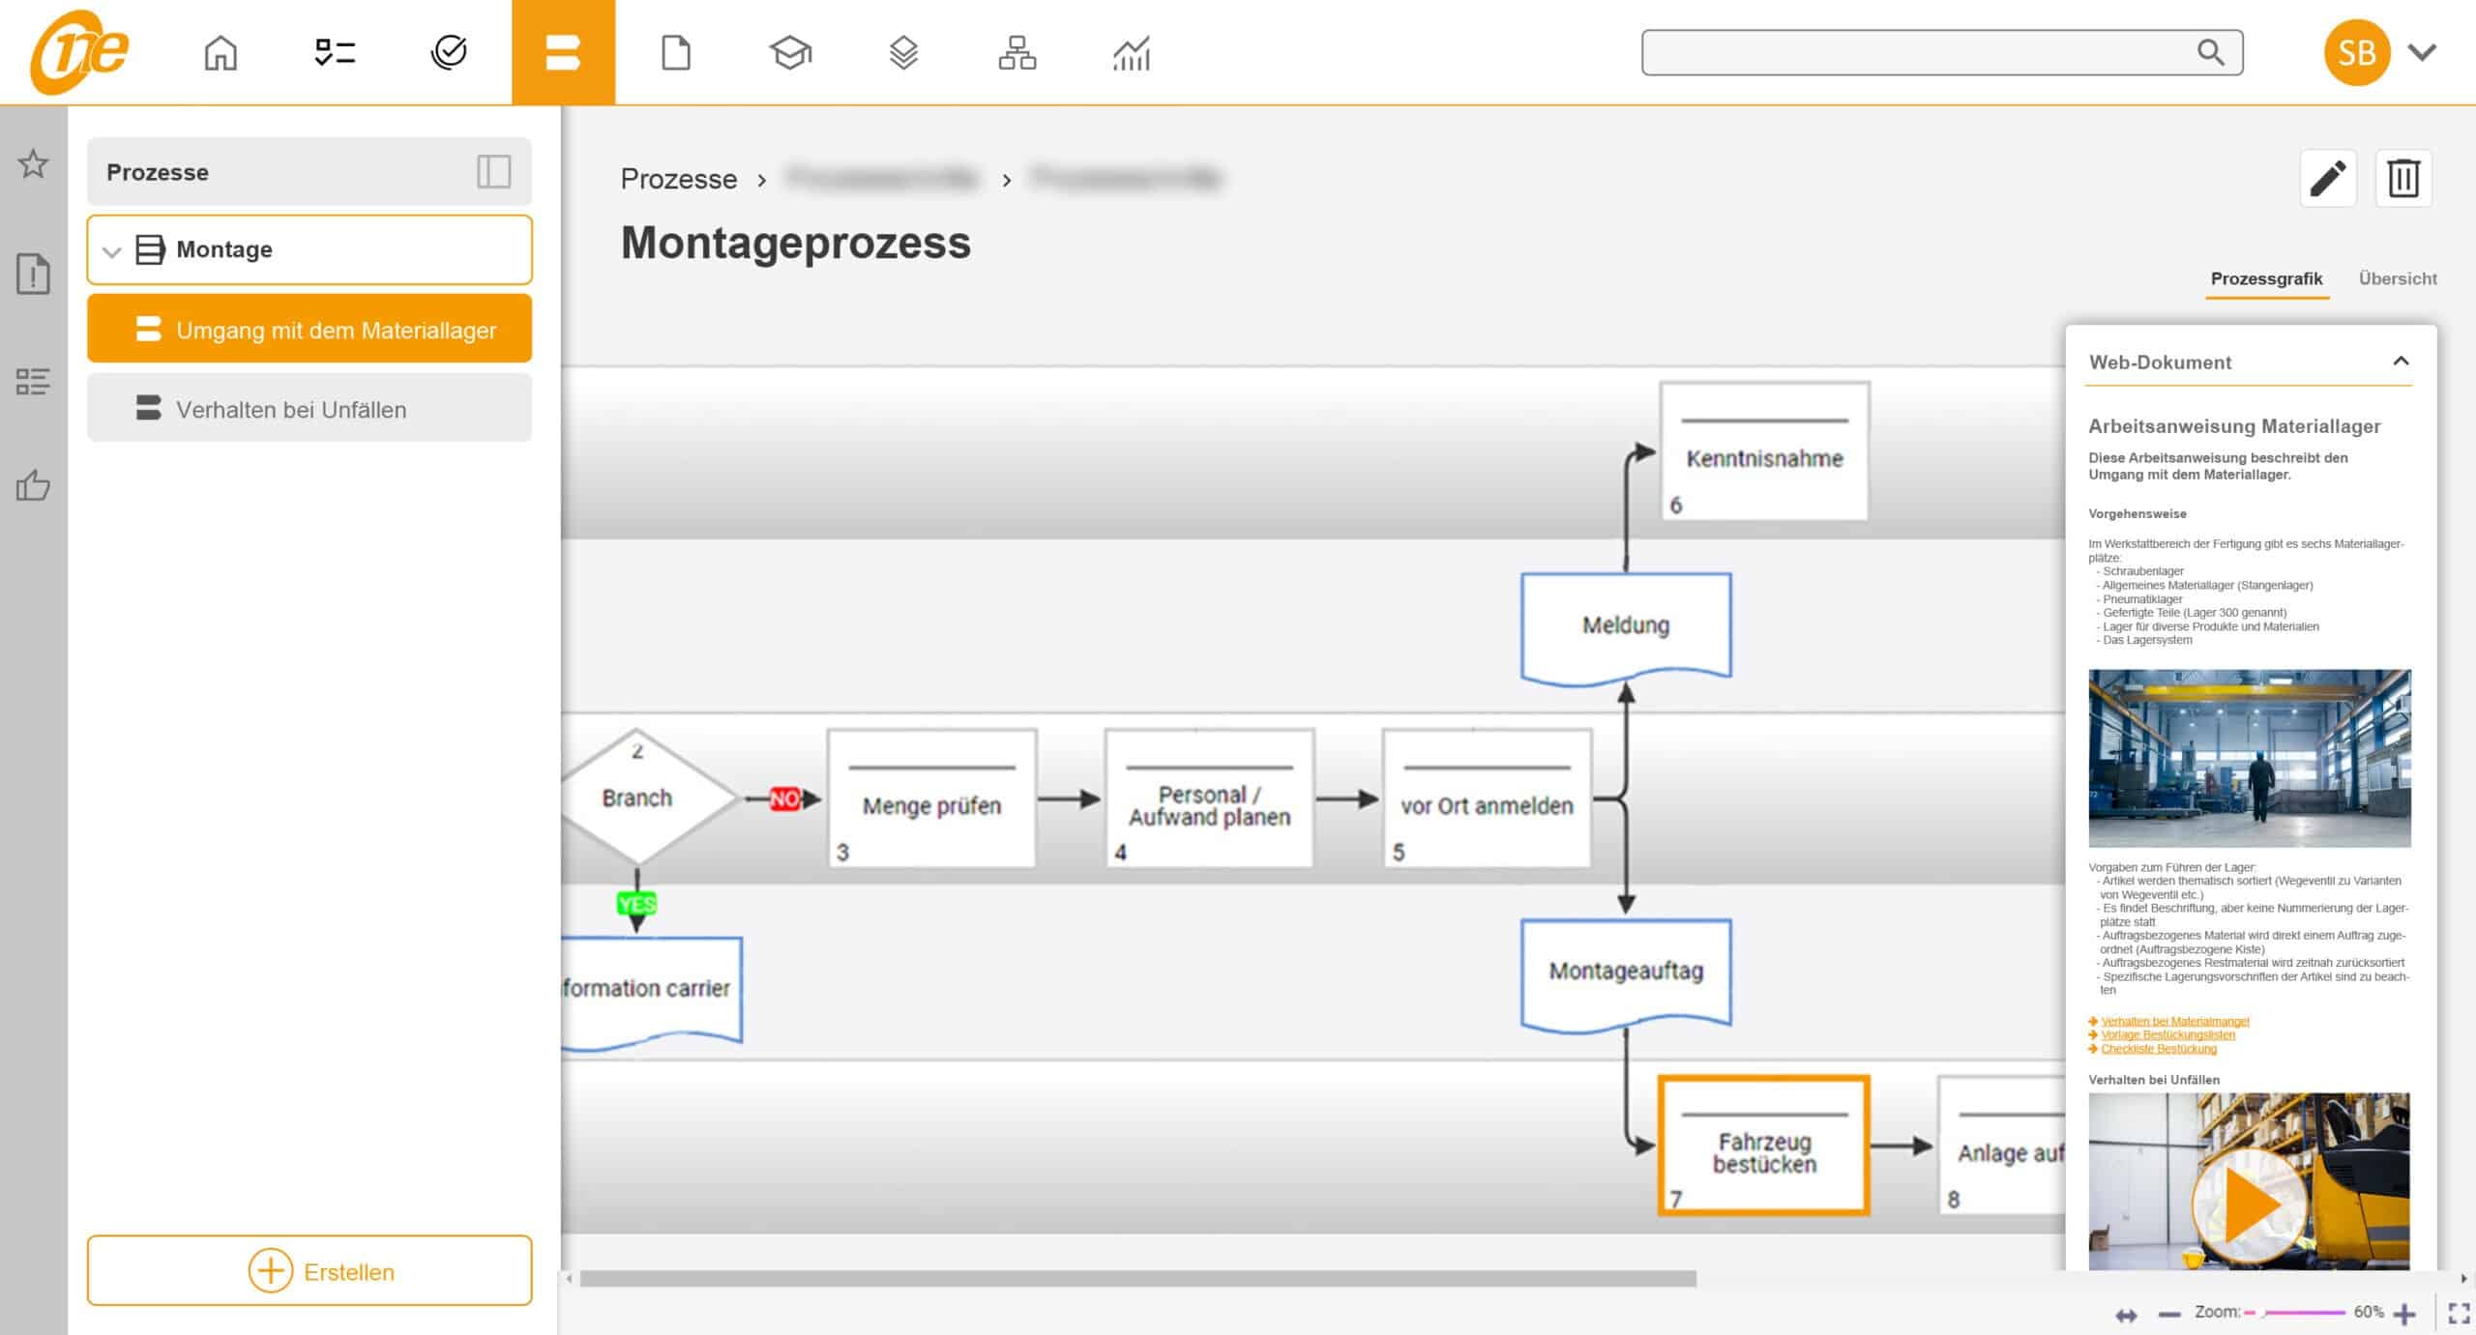This screenshot has width=2476, height=1335.
Task: Toggle fit-to-width arrows near zoom control
Action: (2126, 1315)
